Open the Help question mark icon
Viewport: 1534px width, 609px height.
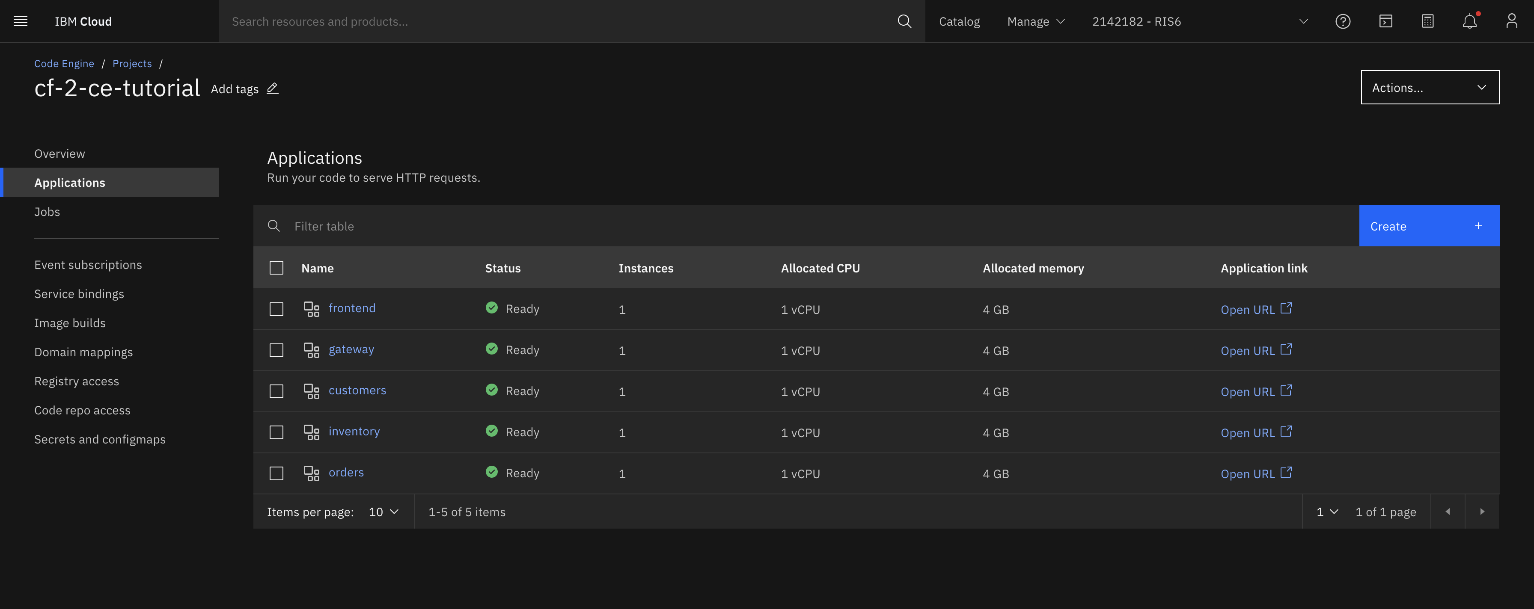1342,21
